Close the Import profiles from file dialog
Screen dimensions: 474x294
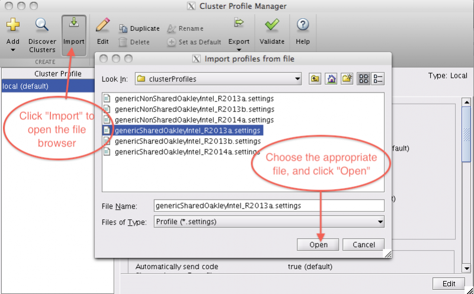point(103,59)
